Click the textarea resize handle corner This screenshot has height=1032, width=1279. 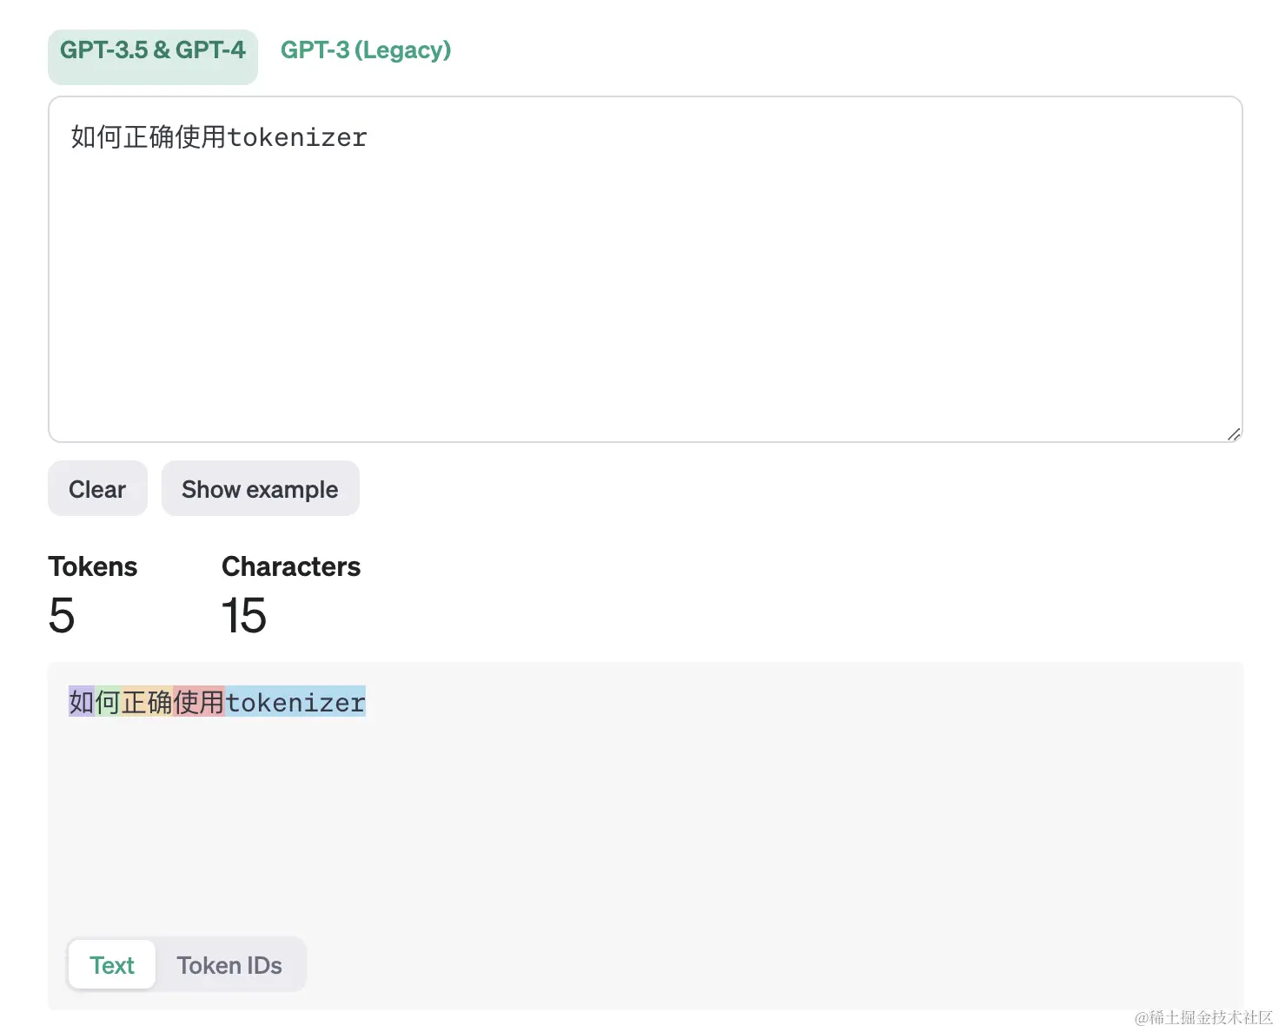click(x=1233, y=433)
